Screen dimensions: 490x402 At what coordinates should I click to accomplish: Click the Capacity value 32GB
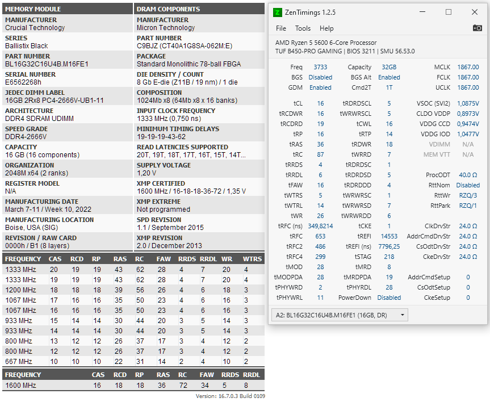pyautogui.click(x=389, y=67)
